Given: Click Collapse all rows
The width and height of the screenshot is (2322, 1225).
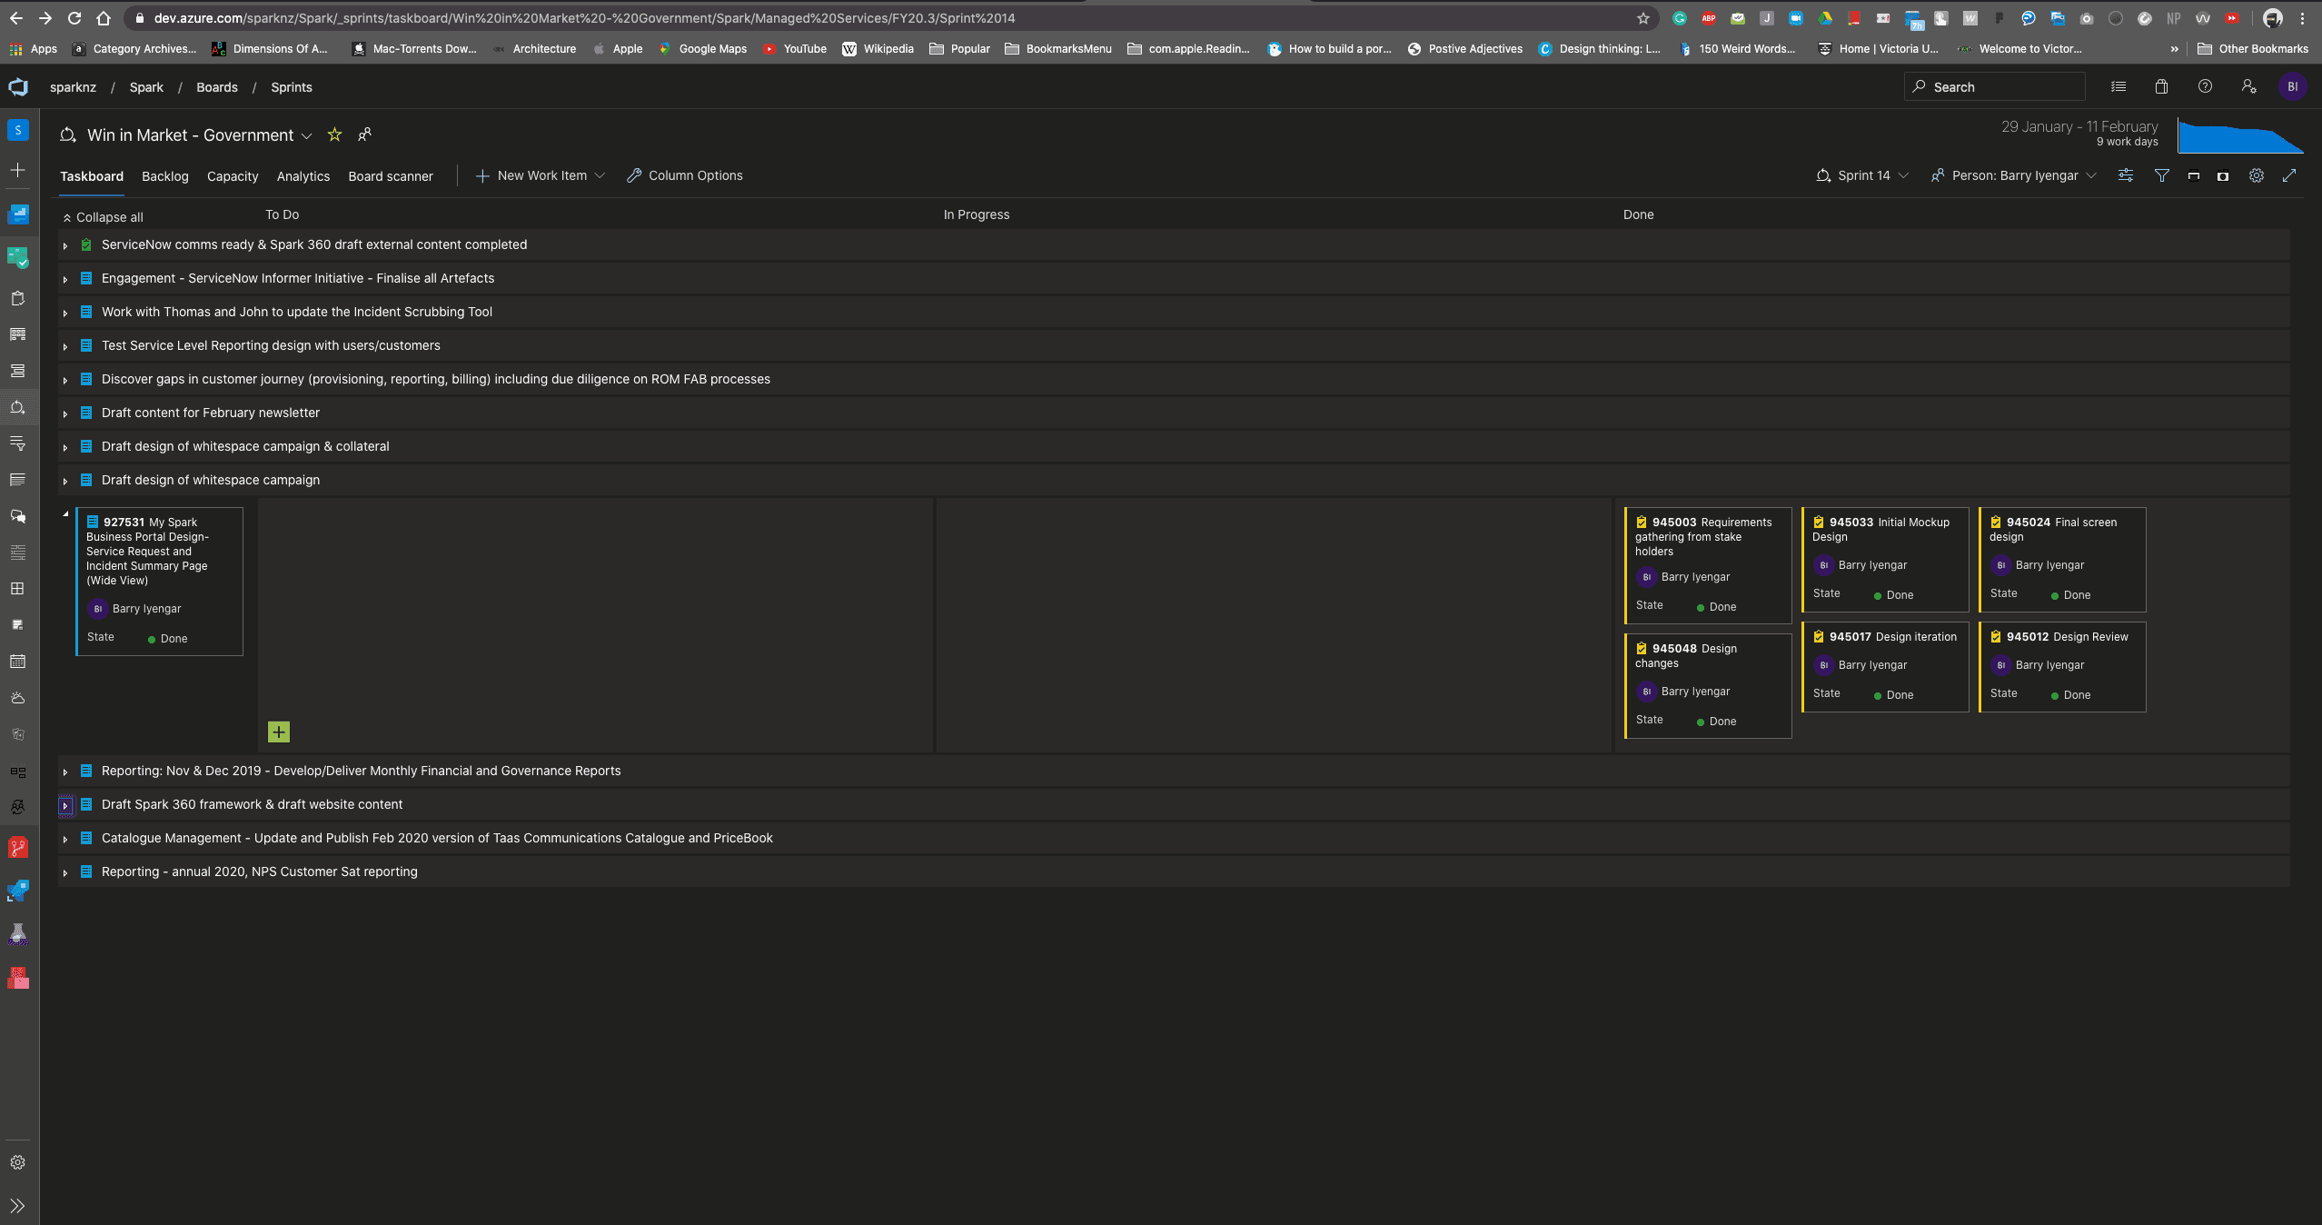Looking at the screenshot, I should 103,217.
